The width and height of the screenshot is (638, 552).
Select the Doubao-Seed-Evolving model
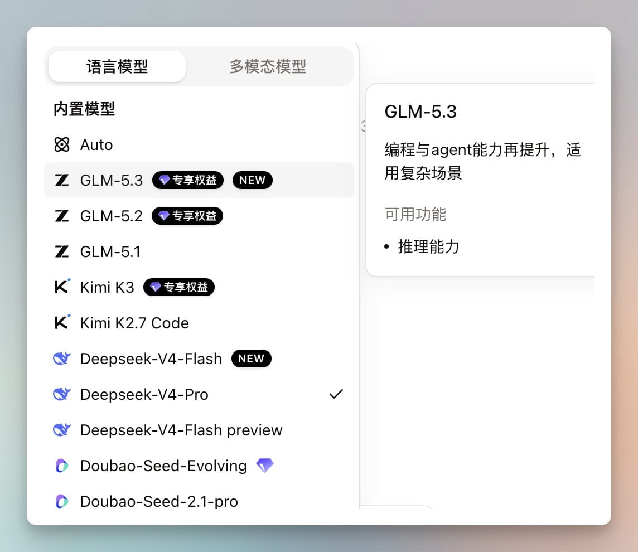pos(199,466)
